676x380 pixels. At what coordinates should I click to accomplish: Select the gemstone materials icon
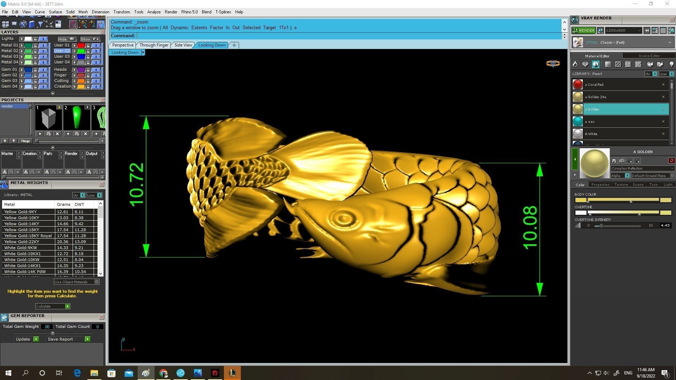(585, 64)
